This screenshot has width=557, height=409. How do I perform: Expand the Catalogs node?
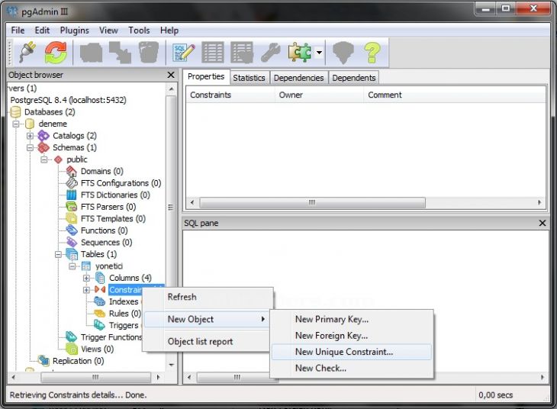(31, 136)
